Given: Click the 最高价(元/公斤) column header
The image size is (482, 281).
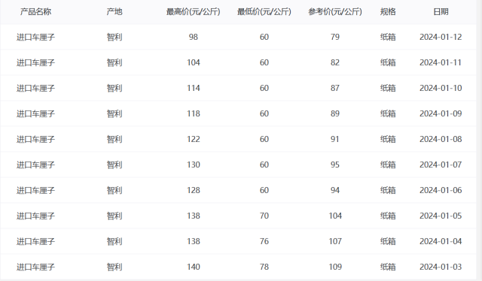Looking at the screenshot, I should (193, 12).
